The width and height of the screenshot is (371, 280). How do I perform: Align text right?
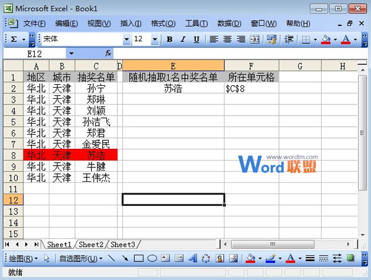point(241,39)
